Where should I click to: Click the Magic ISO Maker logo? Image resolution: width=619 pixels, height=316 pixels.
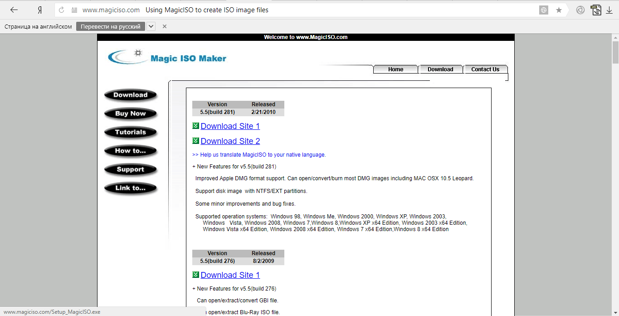point(167,57)
